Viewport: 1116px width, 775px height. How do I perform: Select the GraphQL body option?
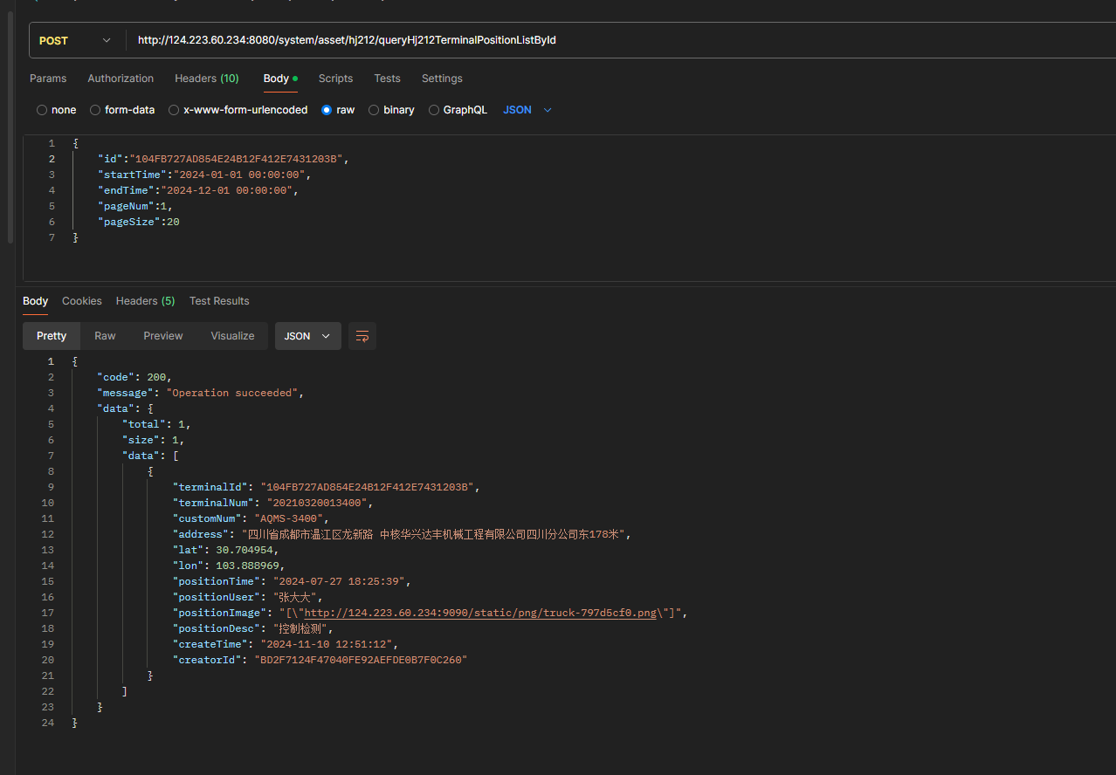[434, 110]
